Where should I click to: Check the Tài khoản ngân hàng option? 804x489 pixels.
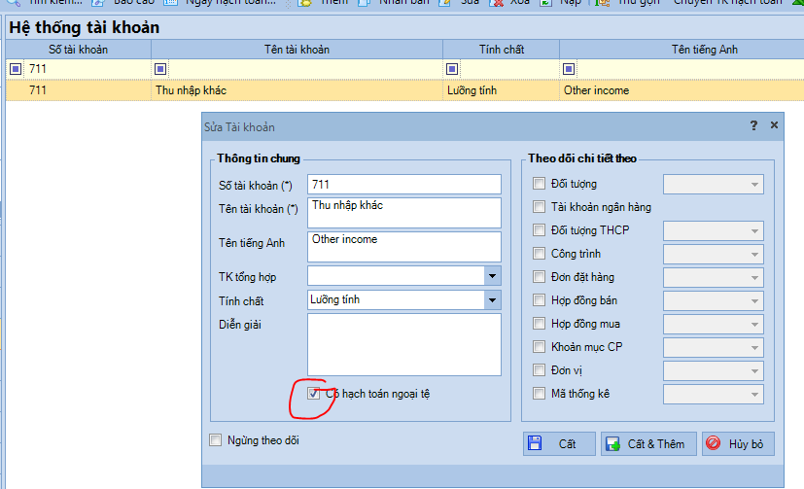pos(539,207)
